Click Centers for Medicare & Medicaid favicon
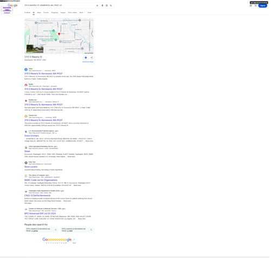Image resolution: width=271 pixels, height=258 pixels. (26, 209)
